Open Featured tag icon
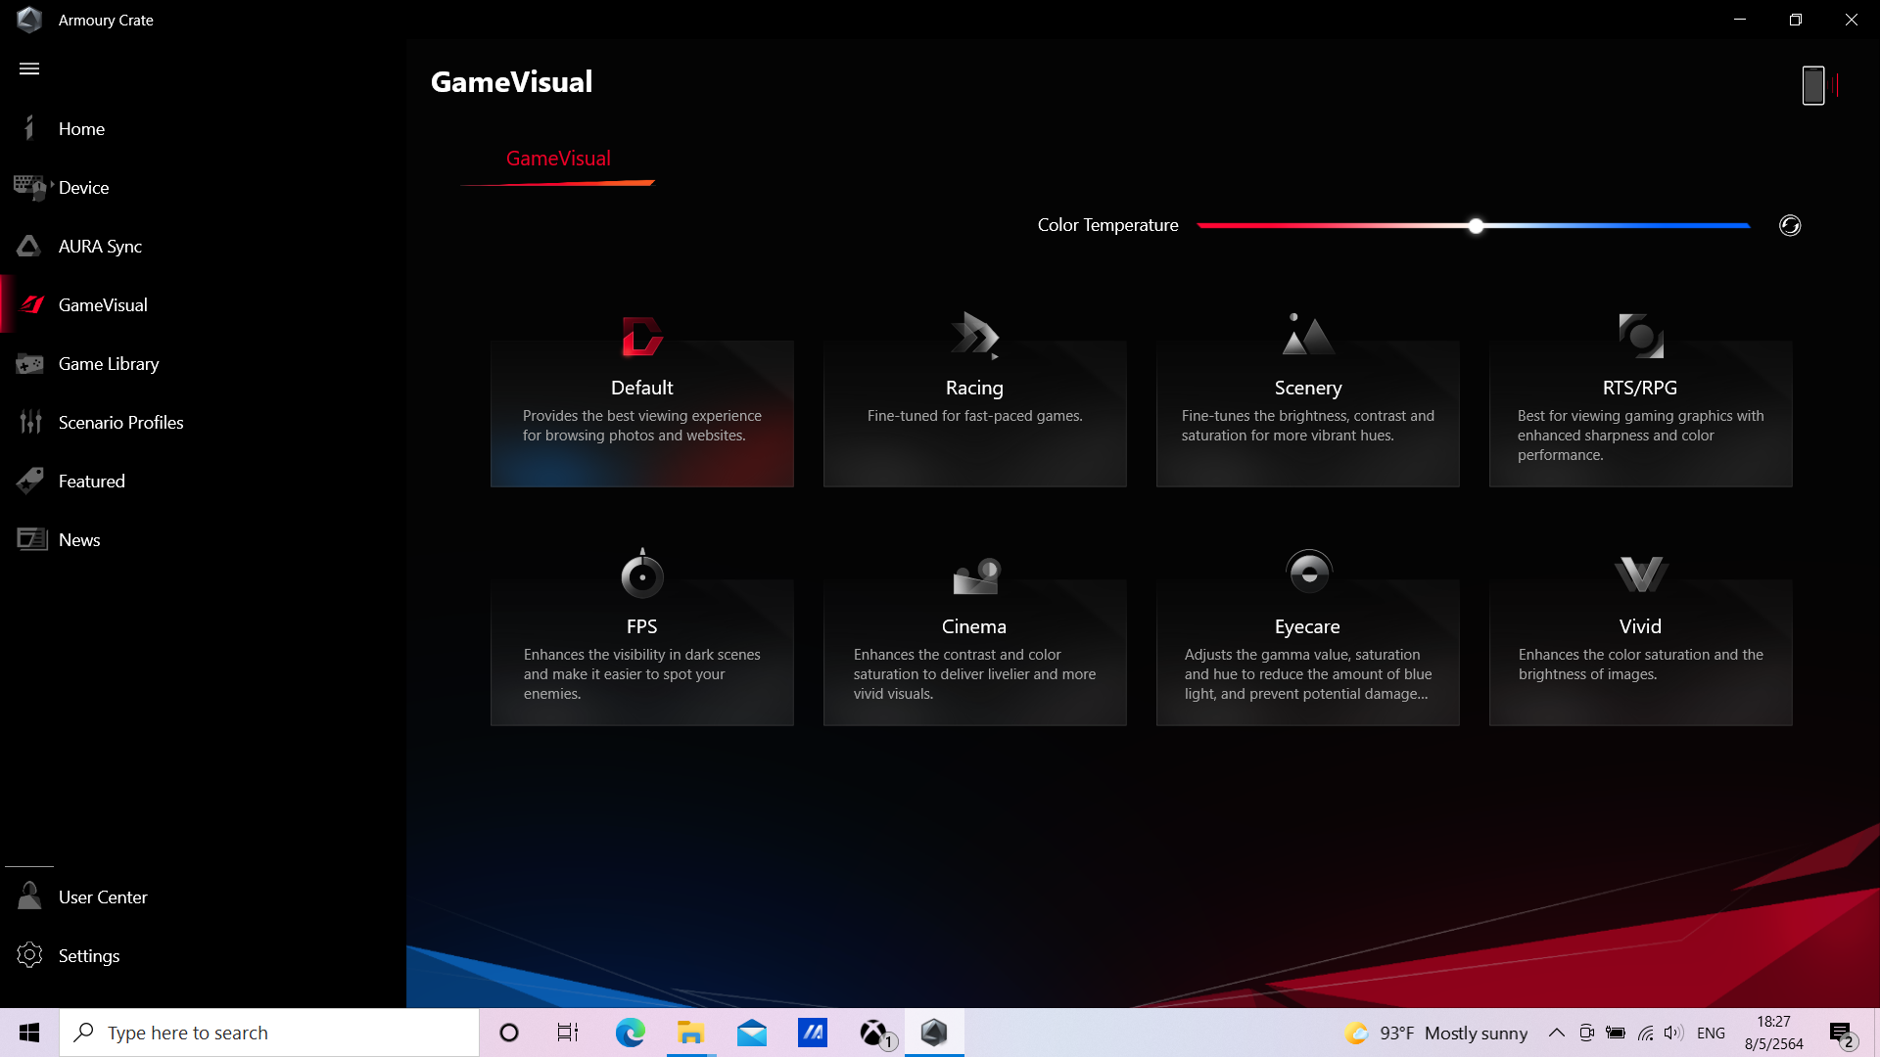 coord(30,481)
